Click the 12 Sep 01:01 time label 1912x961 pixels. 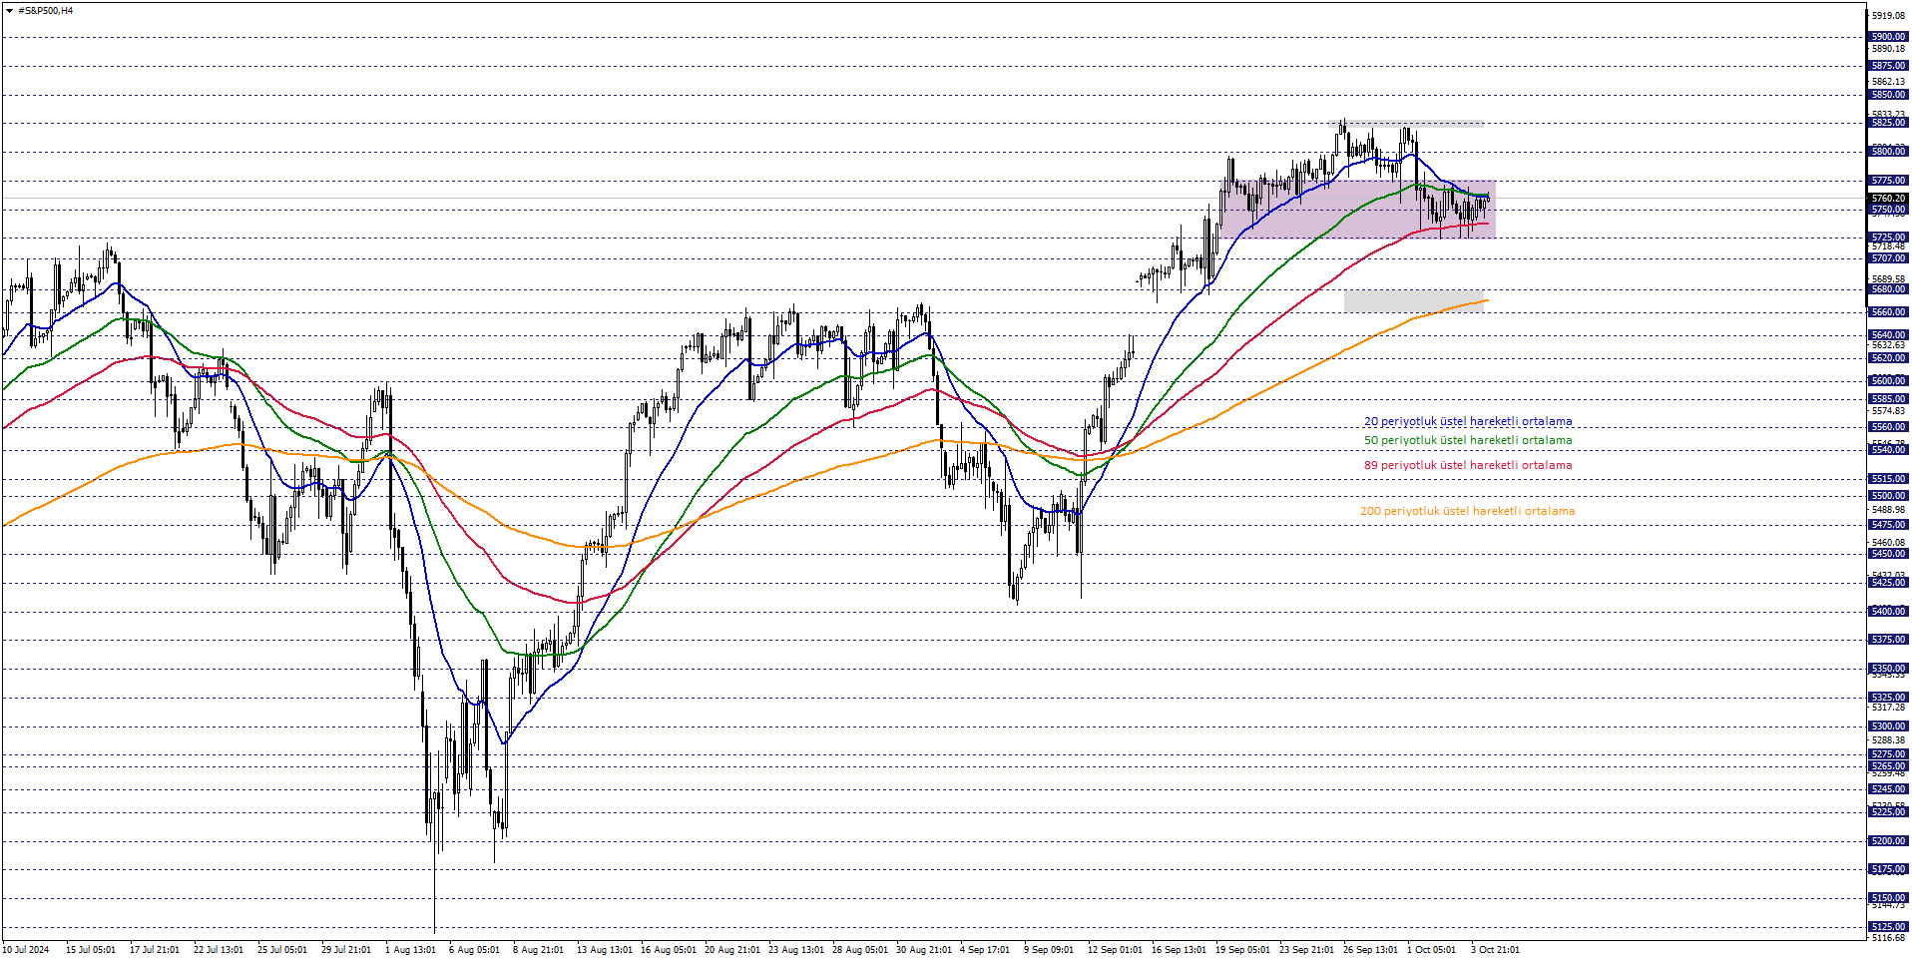pyautogui.click(x=1116, y=950)
